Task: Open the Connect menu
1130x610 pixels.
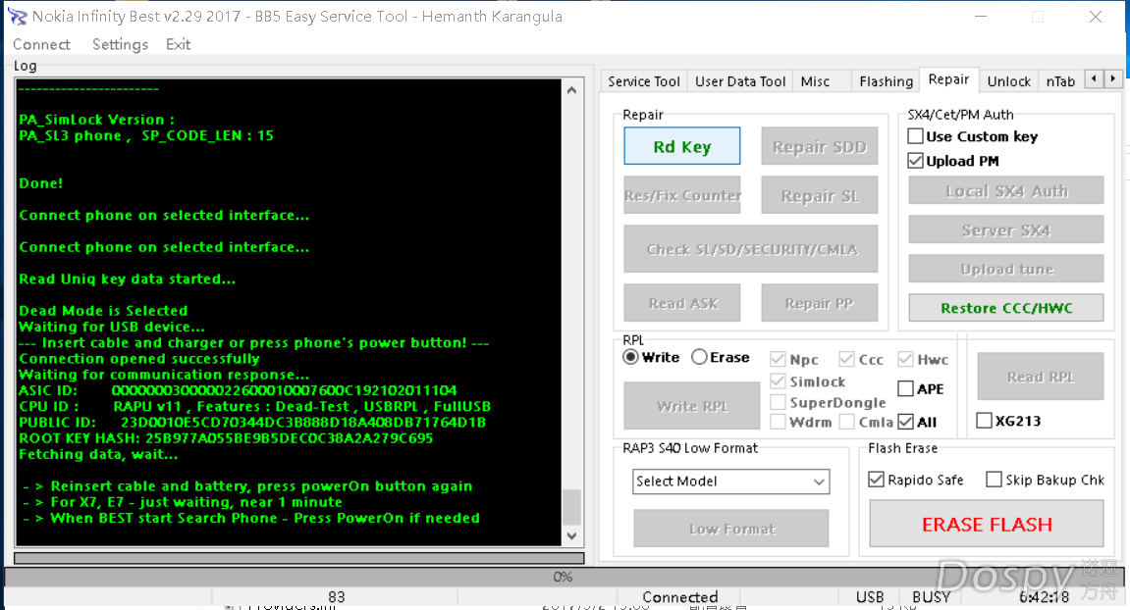Action: (42, 45)
